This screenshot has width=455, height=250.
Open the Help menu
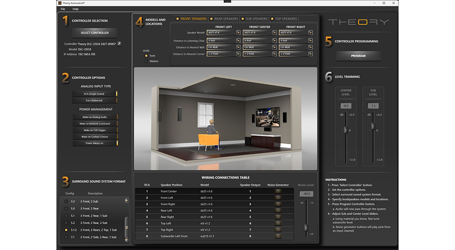pyautogui.click(x=76, y=9)
